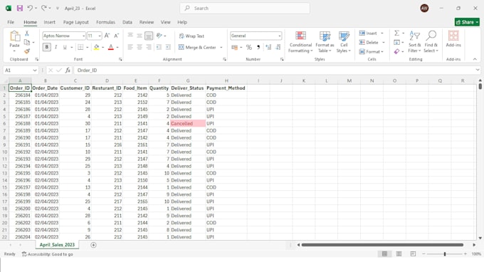The width and height of the screenshot is (484, 272).
Task: Click Insert cells button
Action: point(368,33)
